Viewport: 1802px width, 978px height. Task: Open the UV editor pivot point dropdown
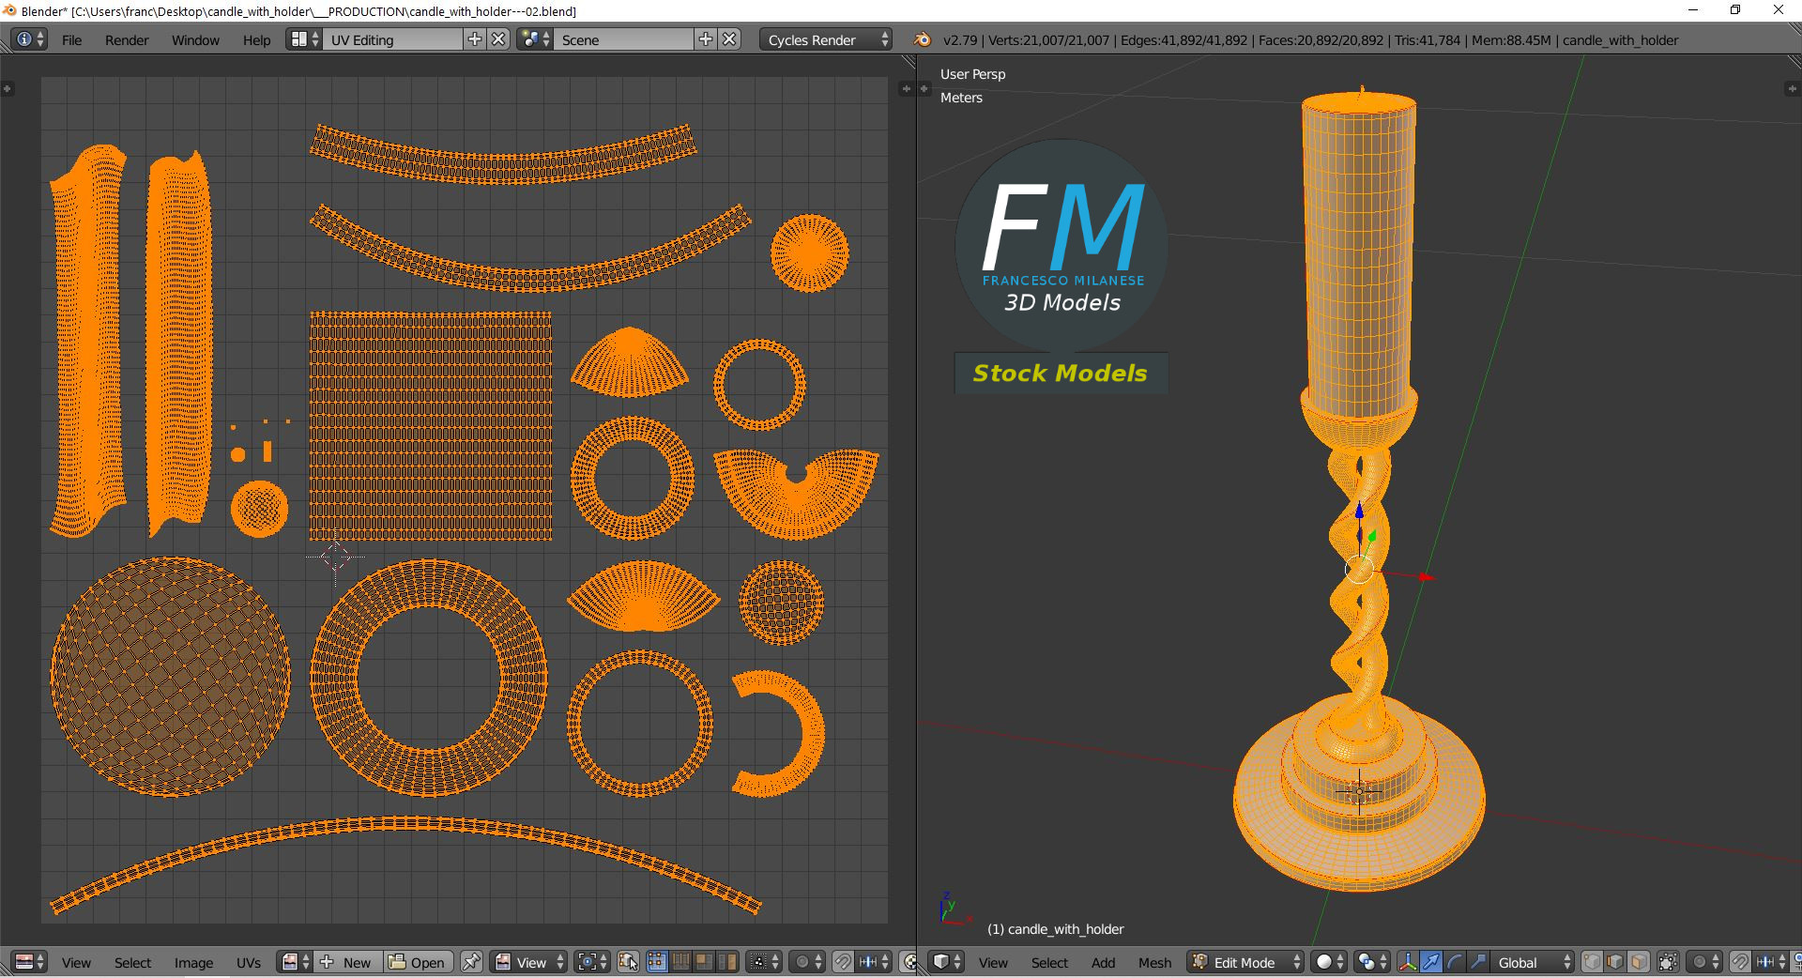pos(593,962)
